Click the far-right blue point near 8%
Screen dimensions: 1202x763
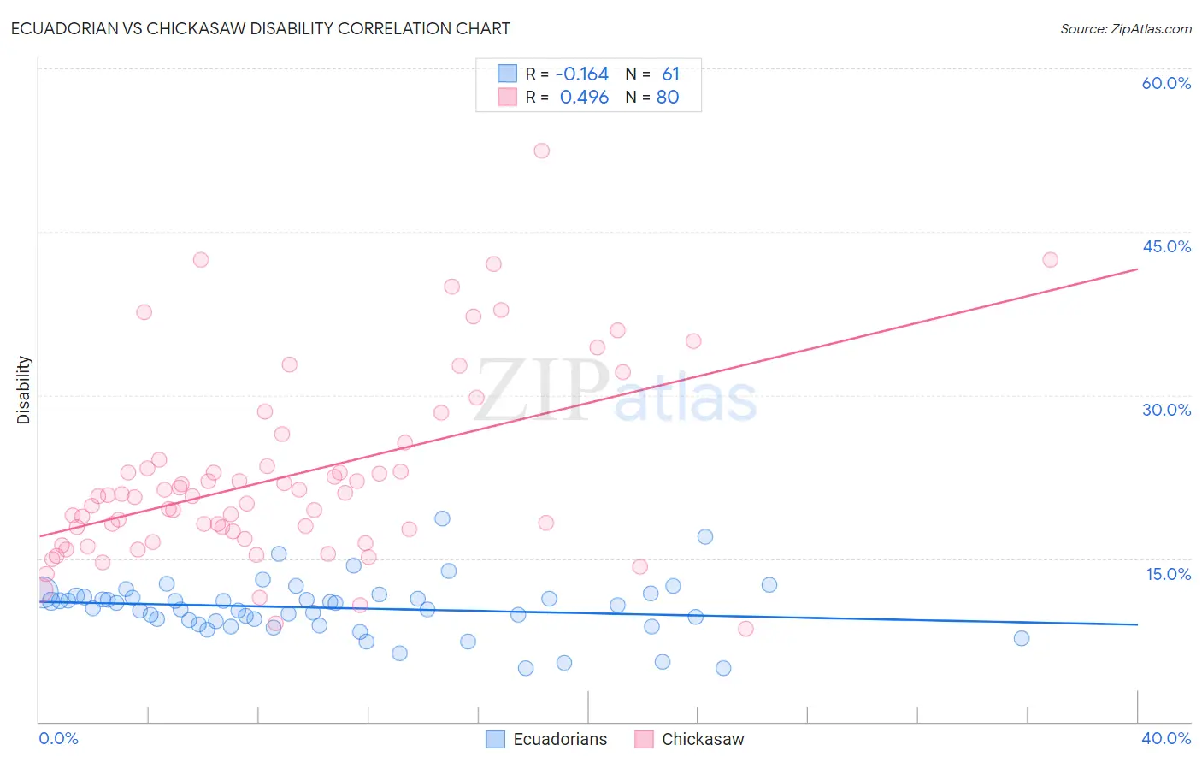[1021, 638]
